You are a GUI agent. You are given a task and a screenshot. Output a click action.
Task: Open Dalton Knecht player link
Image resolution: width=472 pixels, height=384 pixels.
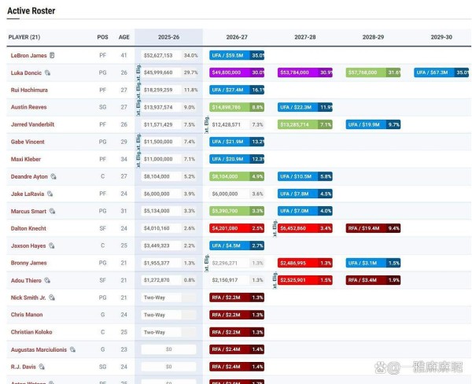tap(30, 229)
